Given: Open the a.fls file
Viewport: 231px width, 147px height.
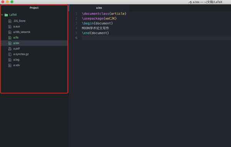Looking at the screenshot, I should tap(16, 38).
